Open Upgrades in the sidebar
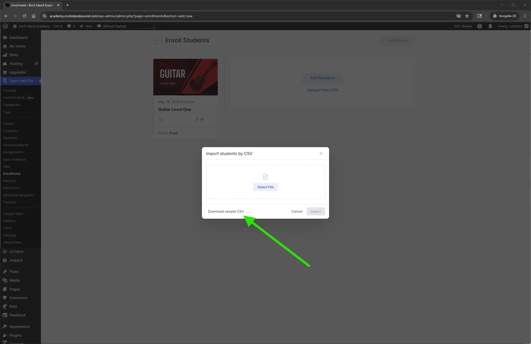 tap(18, 72)
